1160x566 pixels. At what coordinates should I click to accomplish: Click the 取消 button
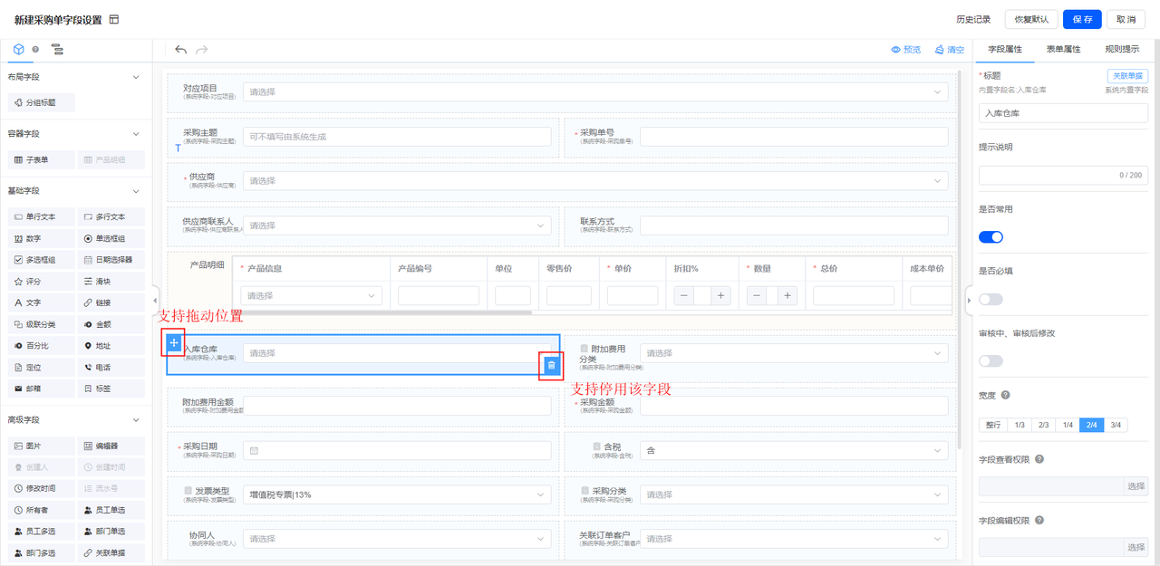click(x=1126, y=19)
